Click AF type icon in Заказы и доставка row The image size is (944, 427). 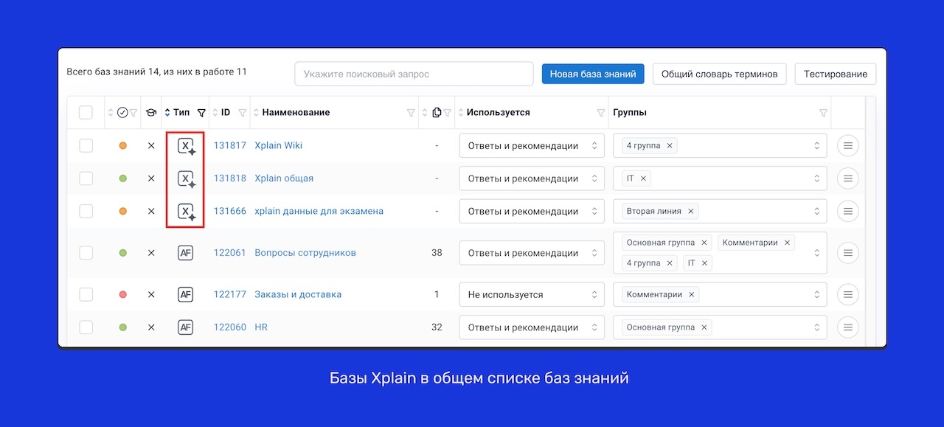[185, 294]
